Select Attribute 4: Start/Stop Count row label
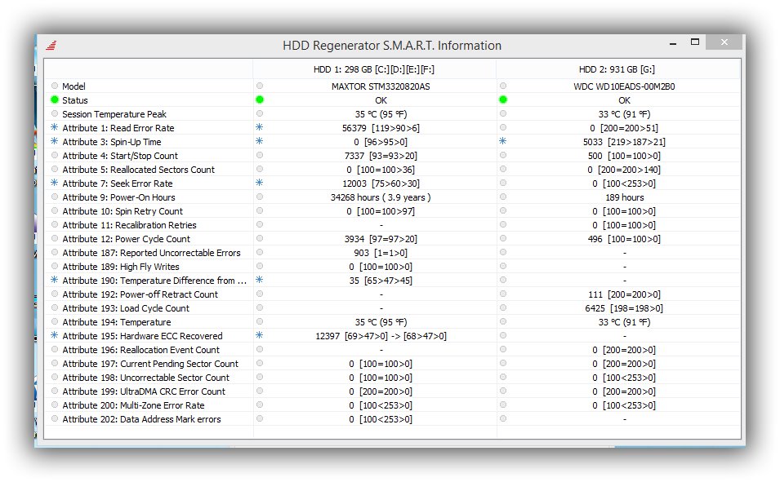The width and height of the screenshot is (780, 482). [x=120, y=156]
